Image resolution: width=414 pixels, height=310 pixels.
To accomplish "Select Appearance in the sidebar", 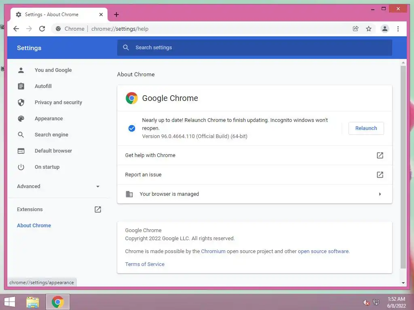I will coord(49,119).
